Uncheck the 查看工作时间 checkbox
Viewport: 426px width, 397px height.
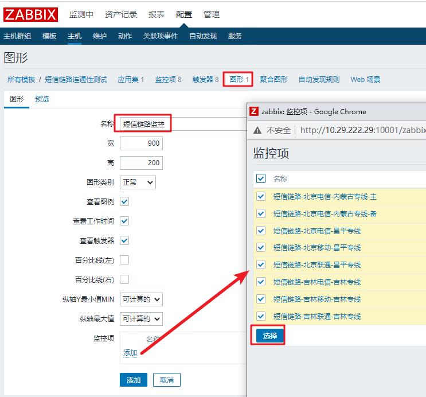click(124, 221)
